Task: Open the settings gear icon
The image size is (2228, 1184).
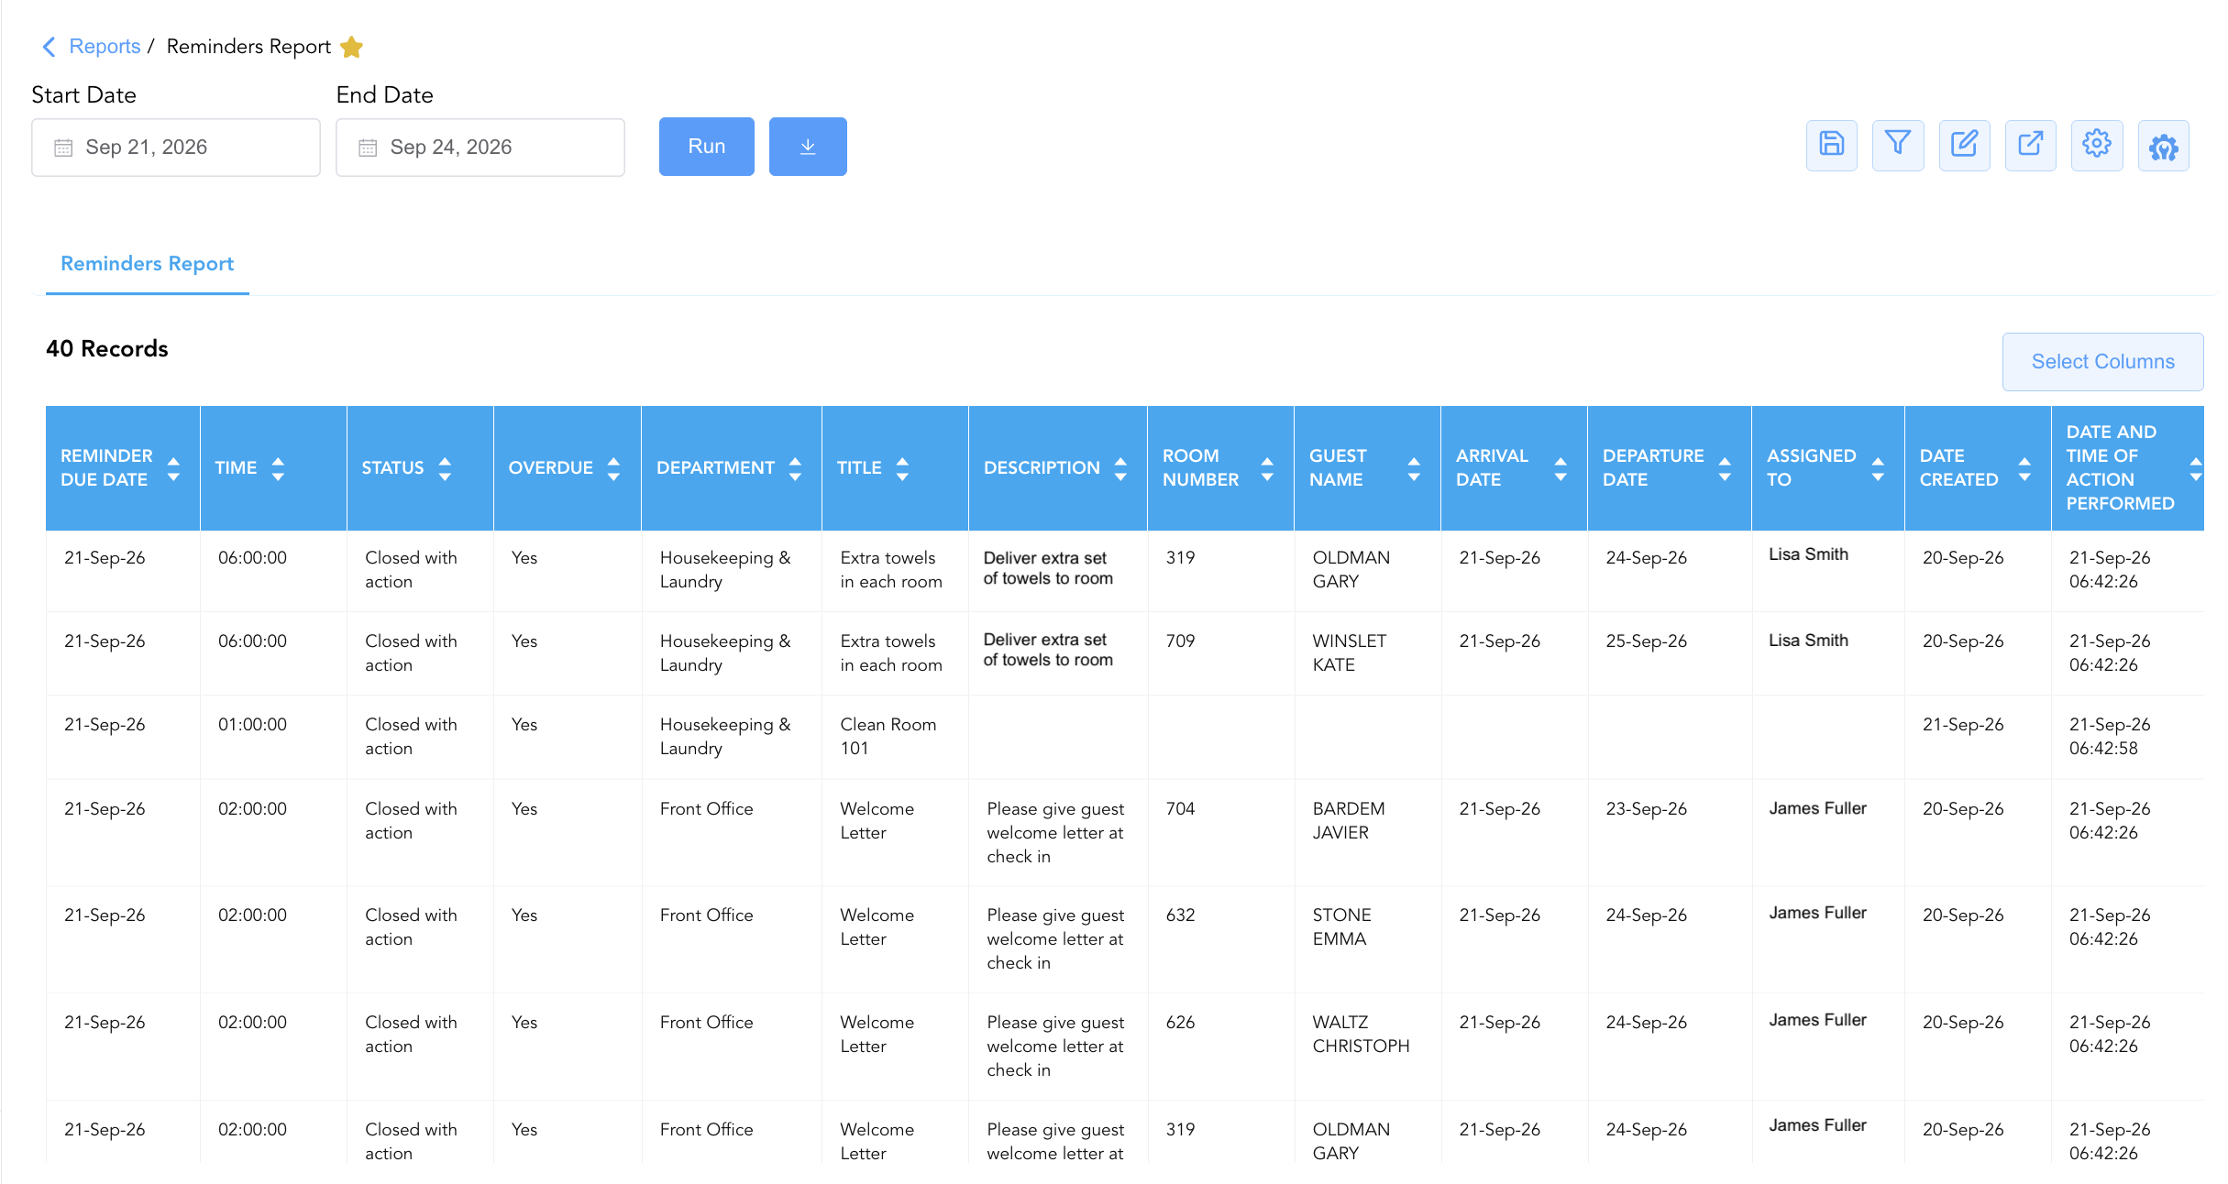Action: point(2097,145)
